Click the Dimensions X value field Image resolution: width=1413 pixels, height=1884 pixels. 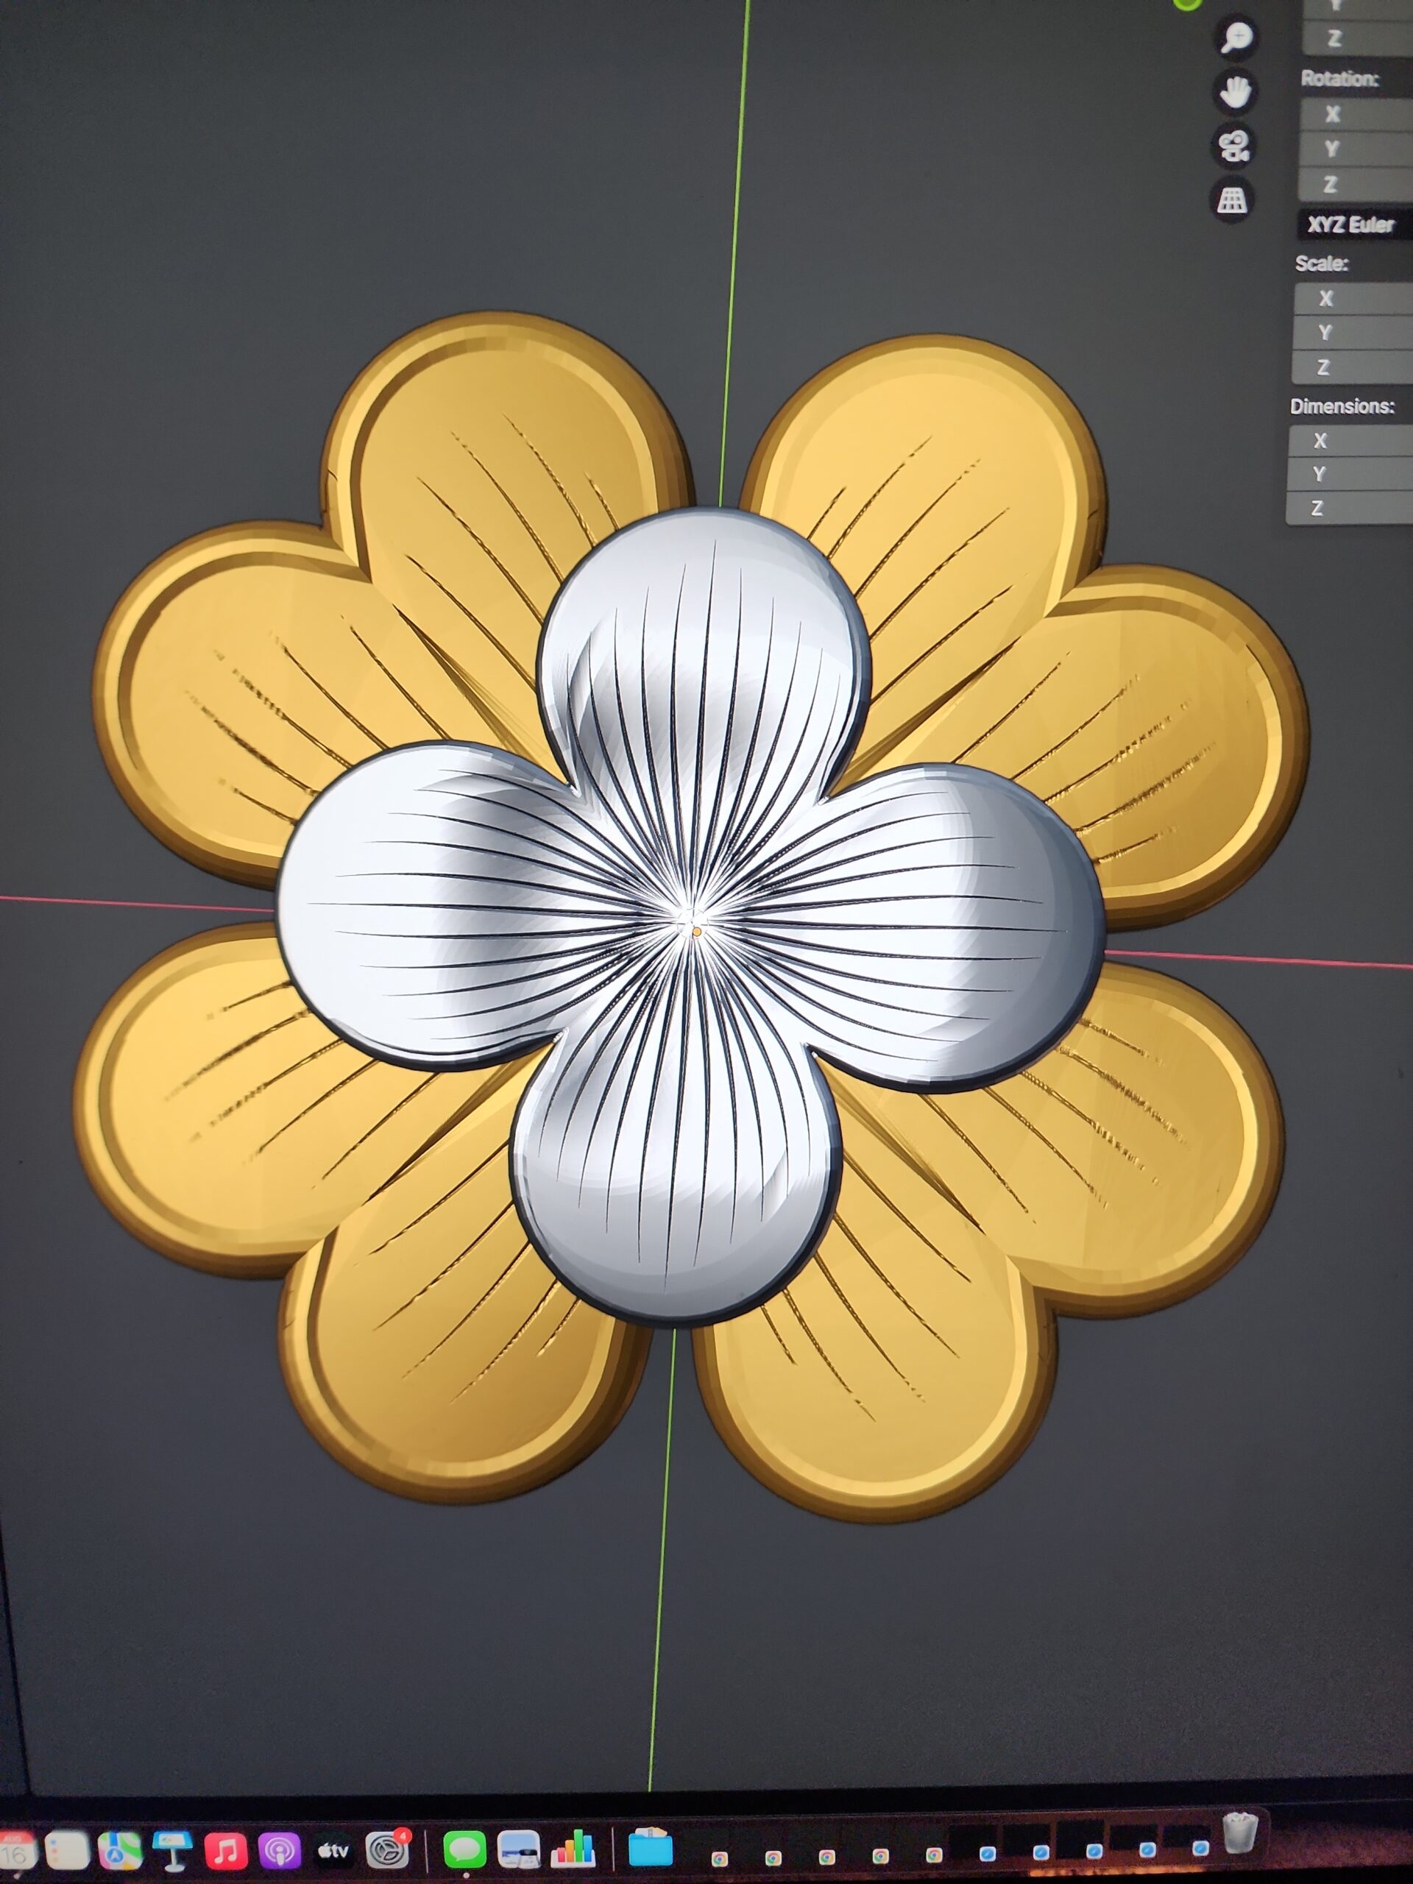[x=1350, y=441]
